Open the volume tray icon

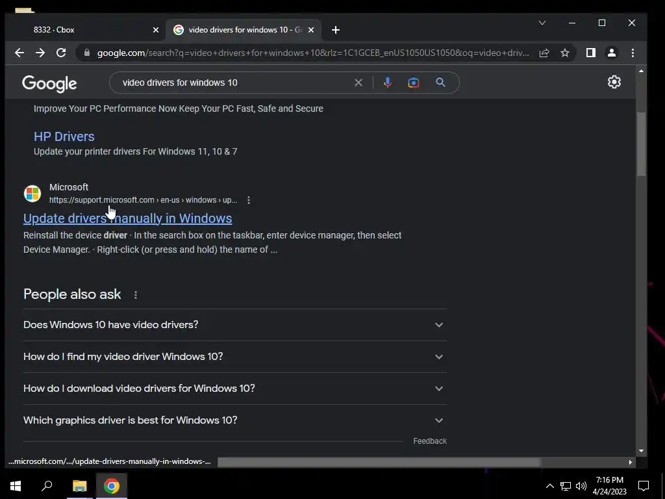click(581, 486)
